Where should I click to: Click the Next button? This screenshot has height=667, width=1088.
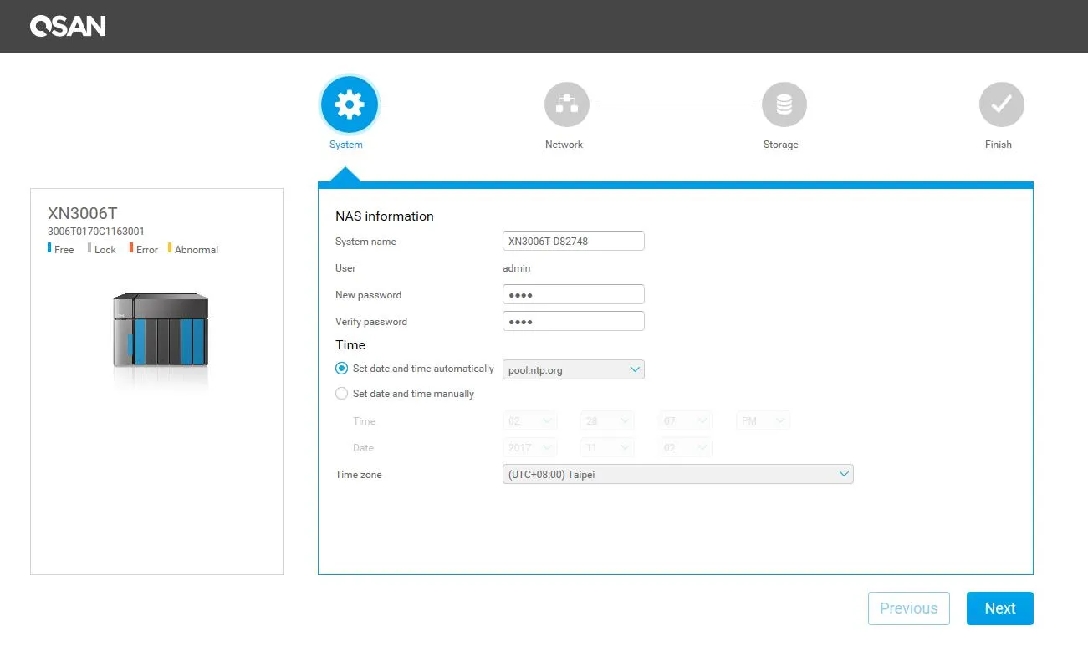tap(1000, 608)
